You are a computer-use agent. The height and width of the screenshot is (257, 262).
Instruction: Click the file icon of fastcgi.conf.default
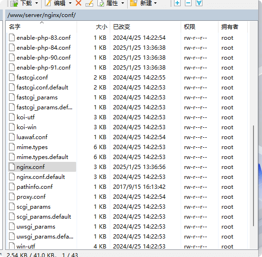tap(12, 87)
